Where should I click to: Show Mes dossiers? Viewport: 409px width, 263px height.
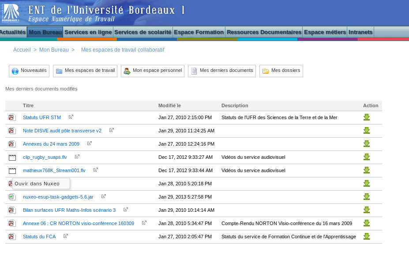281,71
